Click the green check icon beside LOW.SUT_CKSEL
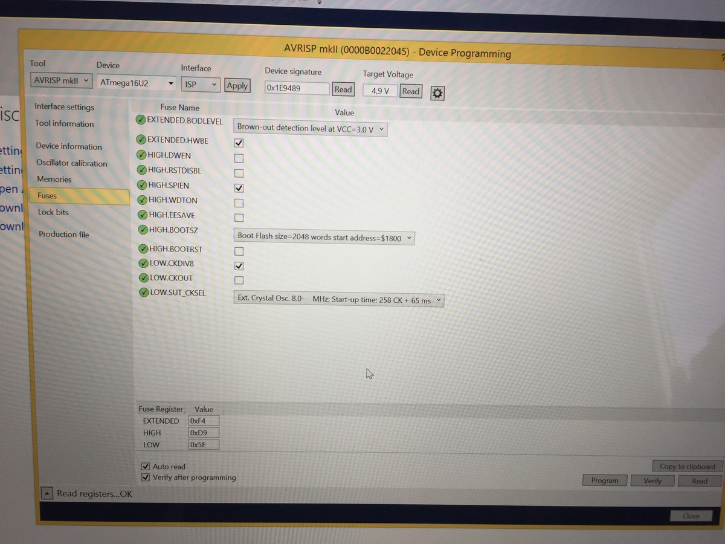725x544 pixels. click(x=144, y=293)
